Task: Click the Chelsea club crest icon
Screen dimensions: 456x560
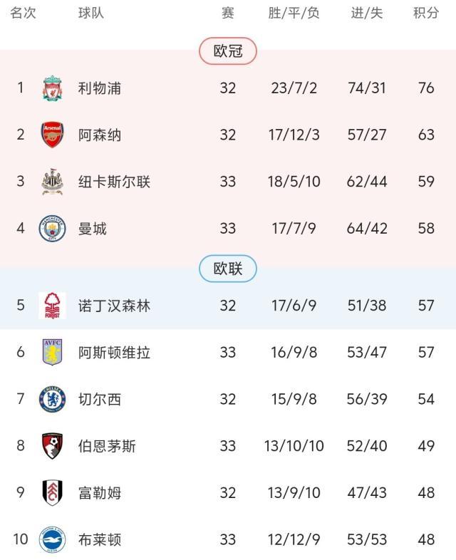Action: 52,399
